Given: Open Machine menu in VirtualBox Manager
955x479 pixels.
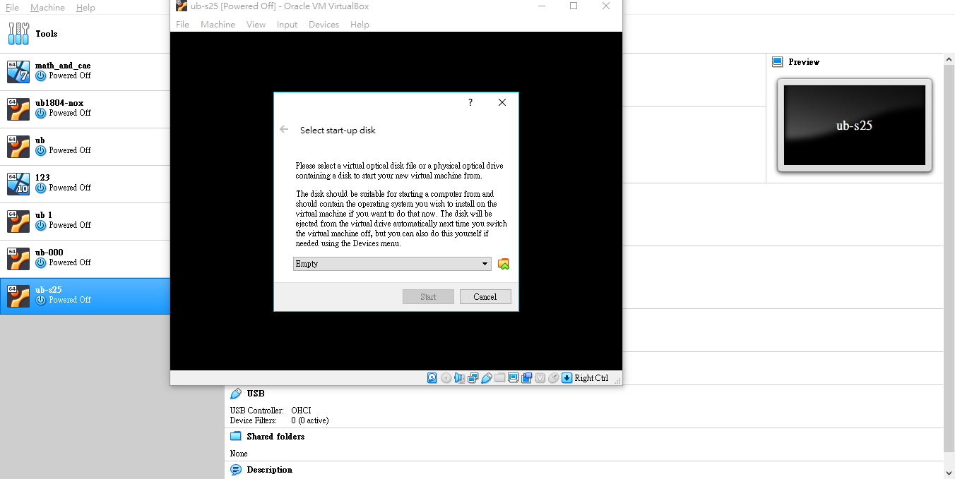Looking at the screenshot, I should click(x=47, y=8).
